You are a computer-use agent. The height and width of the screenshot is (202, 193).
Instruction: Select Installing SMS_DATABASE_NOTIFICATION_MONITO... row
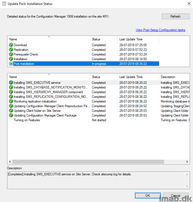point(99,87)
